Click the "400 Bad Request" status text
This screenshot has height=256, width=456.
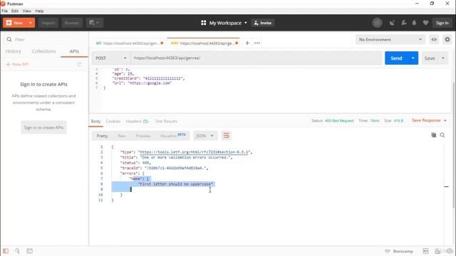(339, 121)
